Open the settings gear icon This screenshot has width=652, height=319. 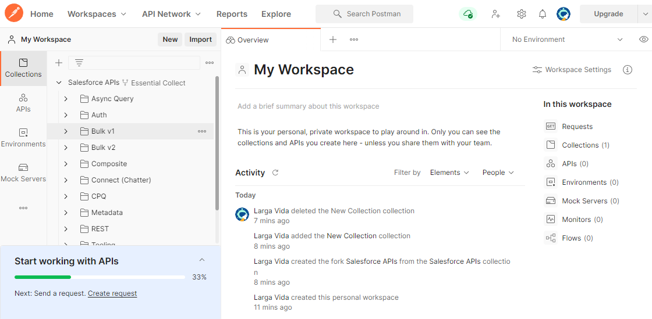click(x=521, y=14)
